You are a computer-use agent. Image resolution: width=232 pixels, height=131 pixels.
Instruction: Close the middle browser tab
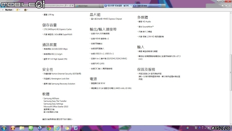[131, 6]
